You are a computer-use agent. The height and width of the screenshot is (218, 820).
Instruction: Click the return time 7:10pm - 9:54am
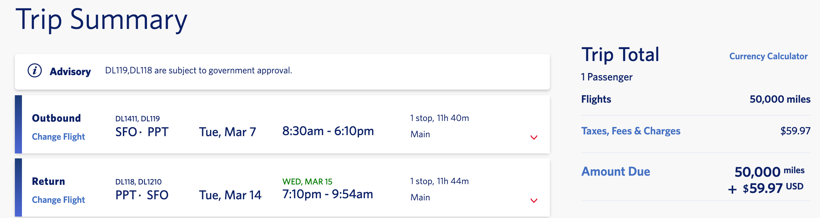click(x=328, y=194)
